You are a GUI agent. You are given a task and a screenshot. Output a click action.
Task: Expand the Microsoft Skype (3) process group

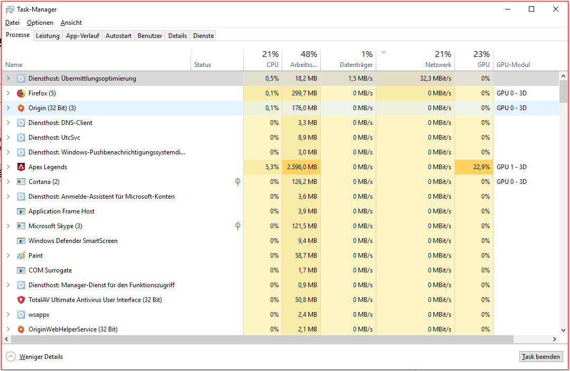(8, 226)
